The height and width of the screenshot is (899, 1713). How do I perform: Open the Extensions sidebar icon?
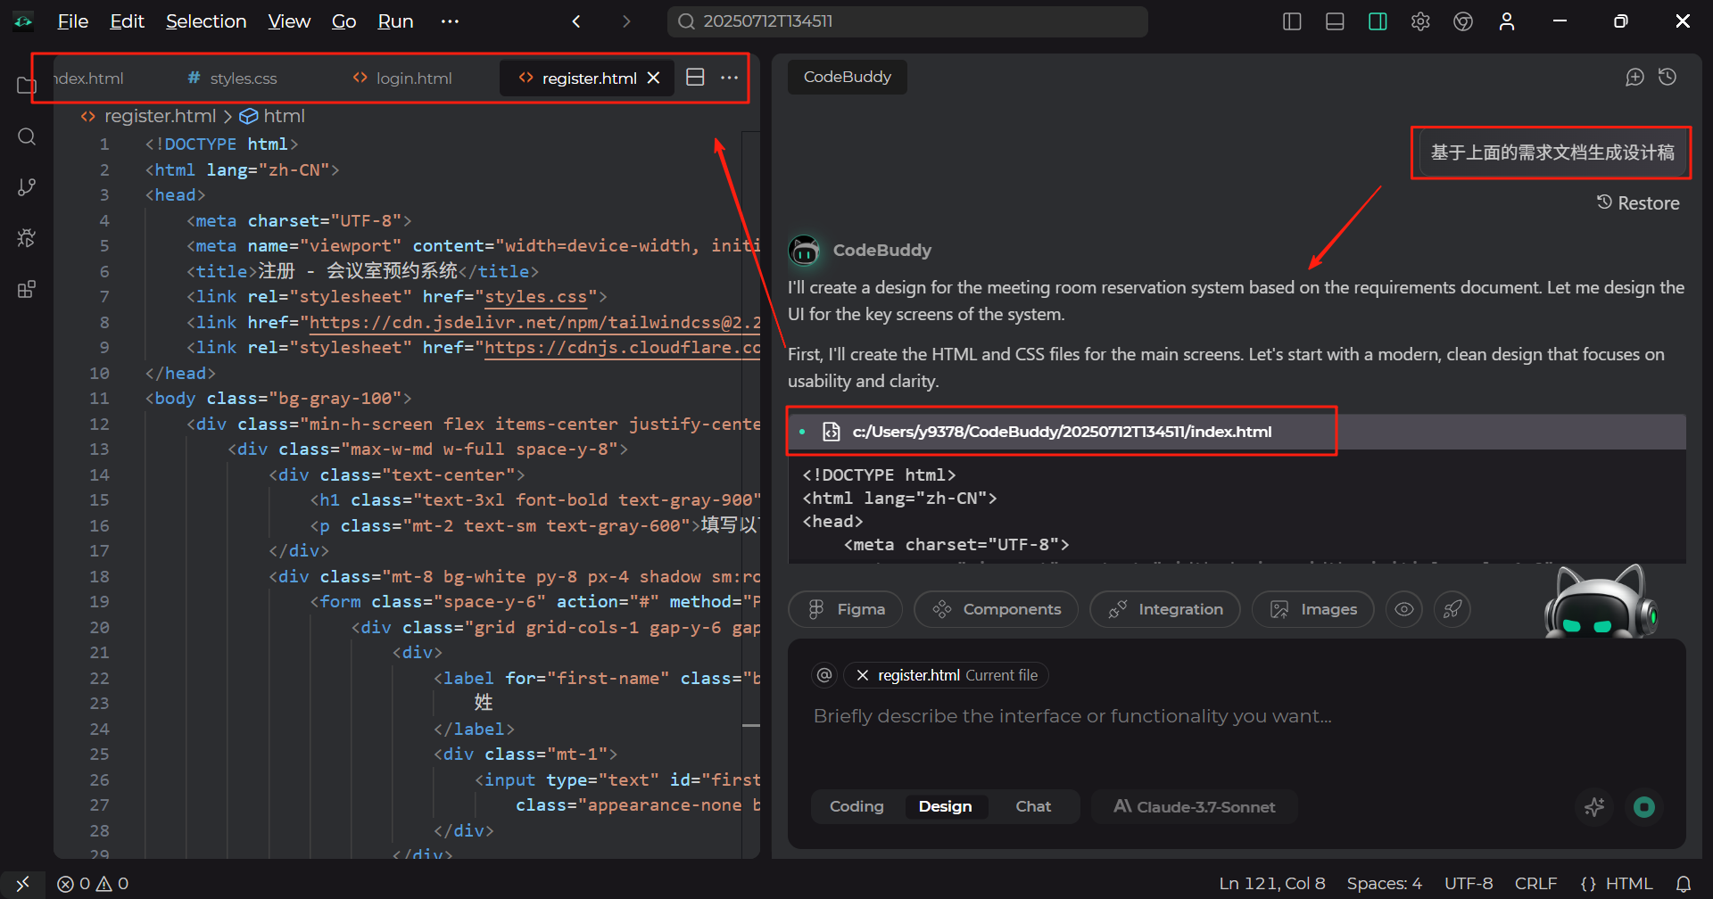[x=27, y=290]
